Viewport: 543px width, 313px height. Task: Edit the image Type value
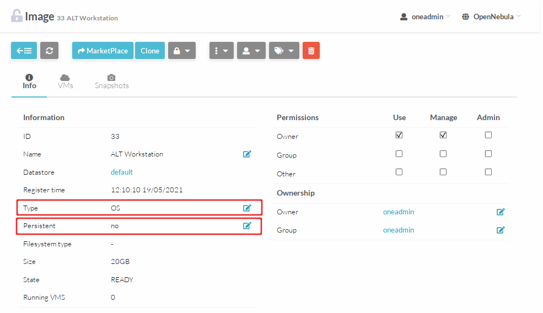247,208
